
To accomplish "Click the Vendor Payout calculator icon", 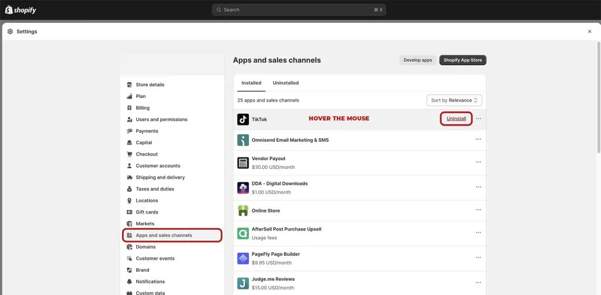I will (243, 163).
